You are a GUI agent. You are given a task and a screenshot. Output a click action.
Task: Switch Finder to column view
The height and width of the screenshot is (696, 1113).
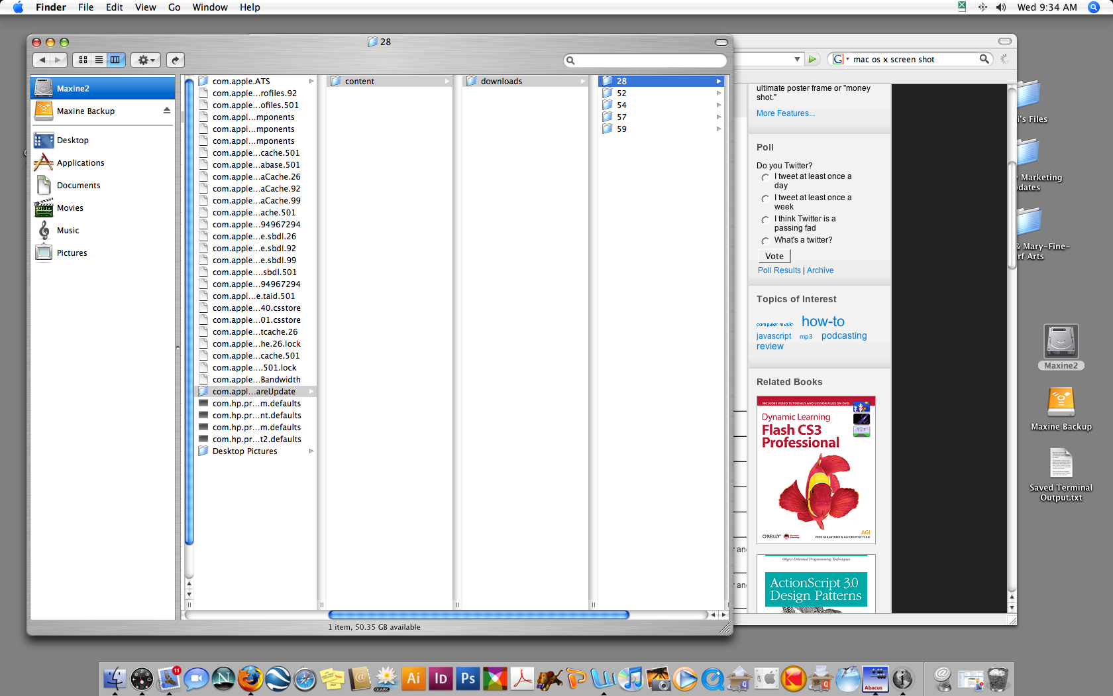click(115, 60)
